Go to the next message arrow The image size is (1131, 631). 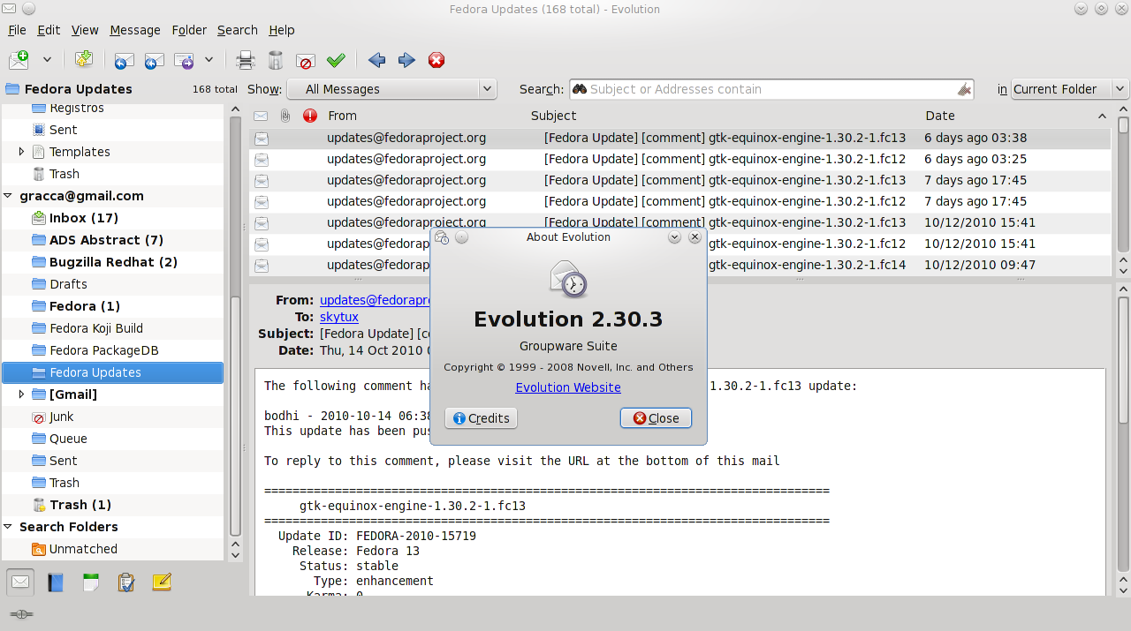(406, 60)
